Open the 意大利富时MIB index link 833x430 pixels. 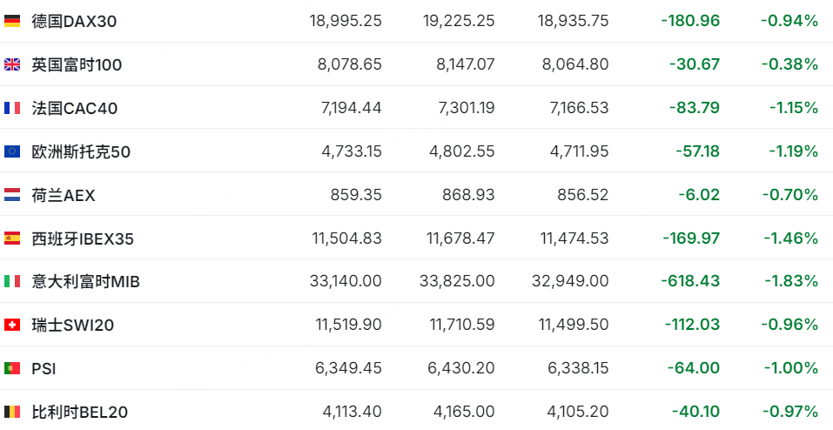(x=85, y=281)
